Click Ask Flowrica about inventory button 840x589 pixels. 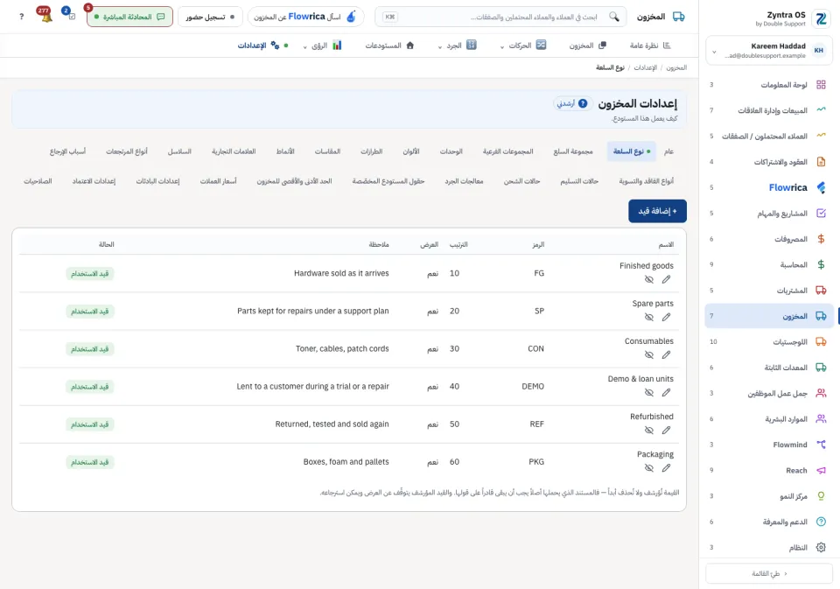click(x=306, y=17)
